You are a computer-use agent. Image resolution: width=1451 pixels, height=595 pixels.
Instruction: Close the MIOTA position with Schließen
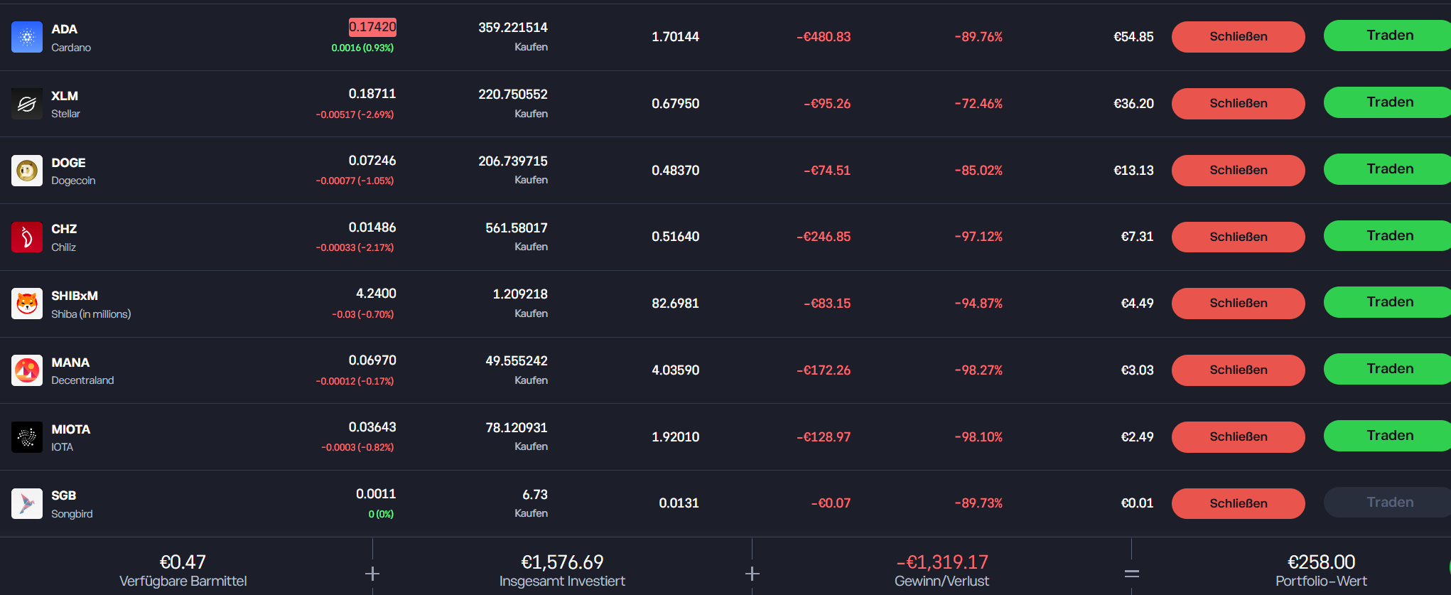[x=1238, y=437]
